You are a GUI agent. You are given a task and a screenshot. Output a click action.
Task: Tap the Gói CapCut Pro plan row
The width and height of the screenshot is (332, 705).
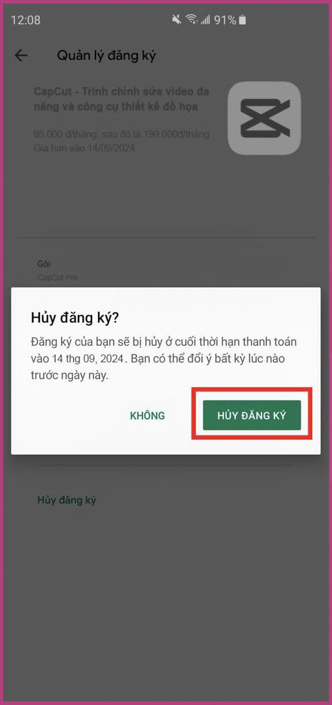[166, 271]
